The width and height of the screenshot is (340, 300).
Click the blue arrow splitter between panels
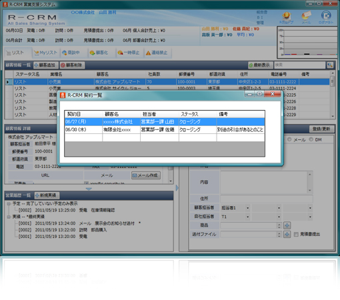pos(177,188)
